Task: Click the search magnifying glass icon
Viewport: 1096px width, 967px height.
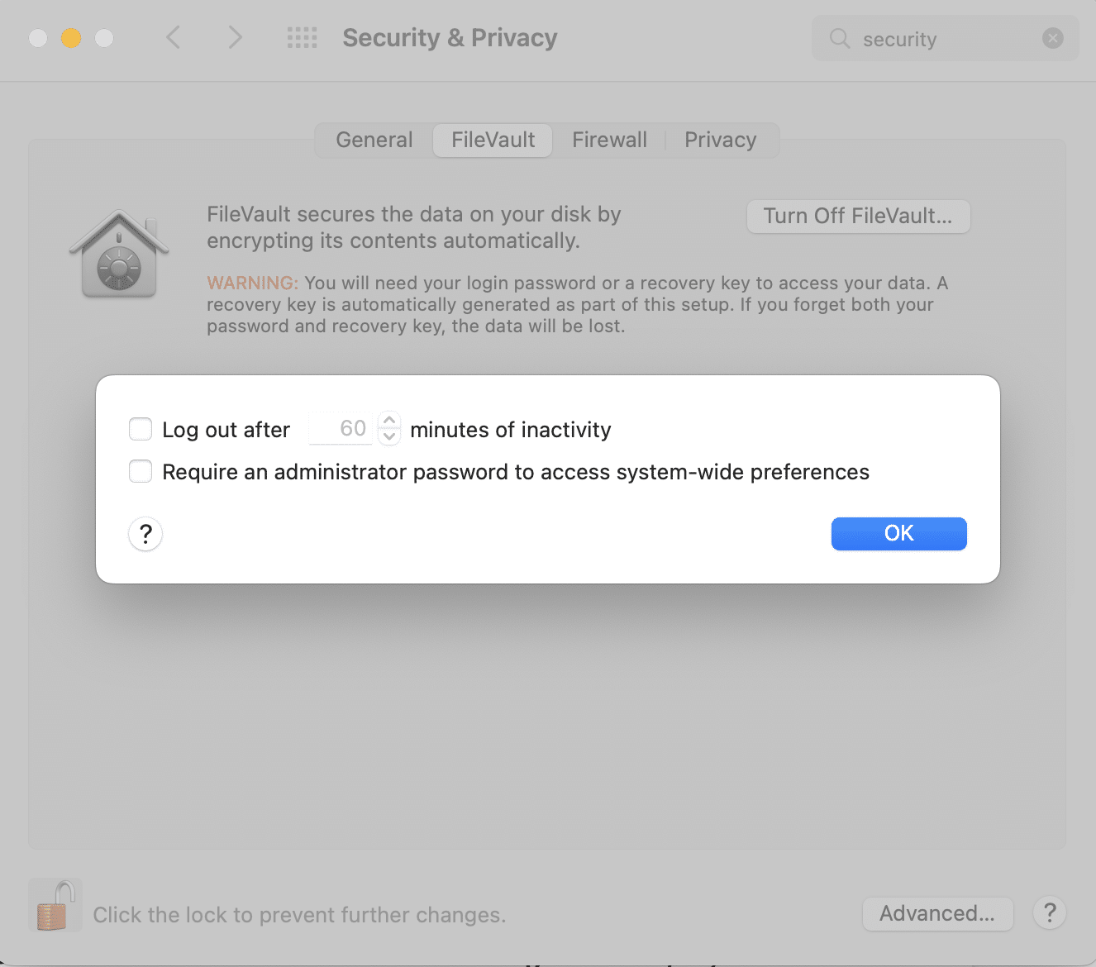Action: click(x=839, y=39)
